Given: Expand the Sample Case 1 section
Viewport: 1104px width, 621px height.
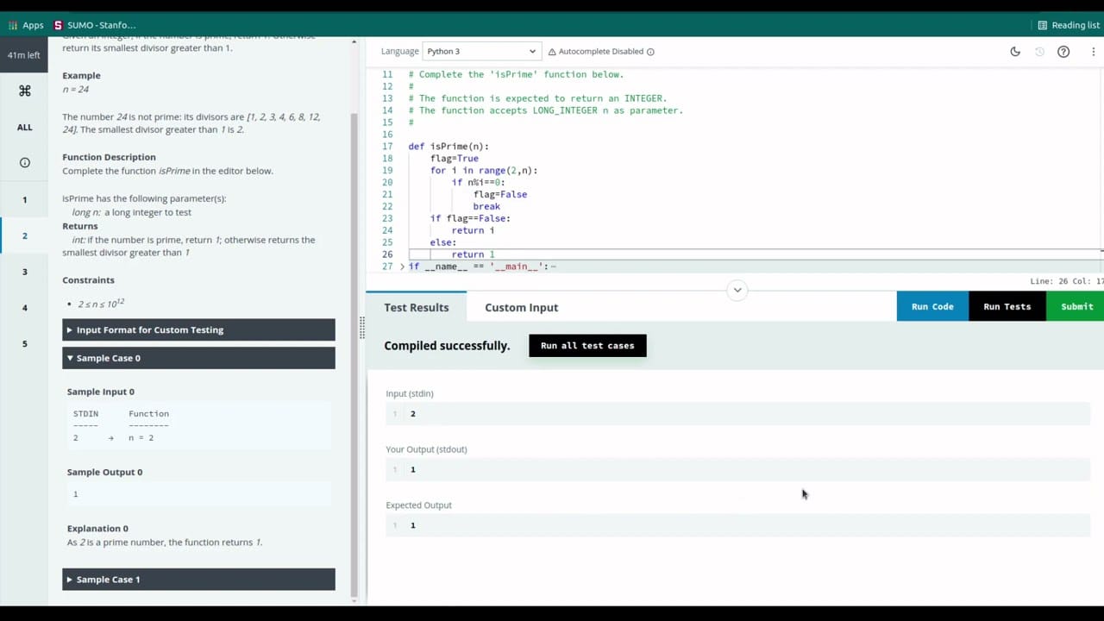Looking at the screenshot, I should pyautogui.click(x=198, y=580).
